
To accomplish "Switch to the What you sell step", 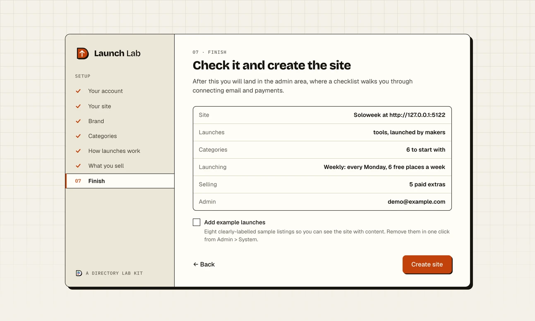I will click(120, 166).
